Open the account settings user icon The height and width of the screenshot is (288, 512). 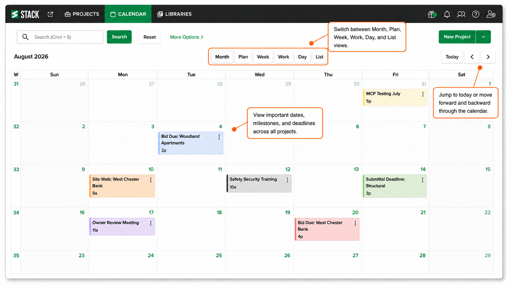491,14
